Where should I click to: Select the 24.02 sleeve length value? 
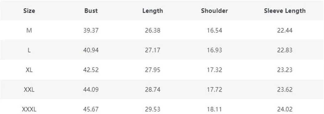point(285,109)
